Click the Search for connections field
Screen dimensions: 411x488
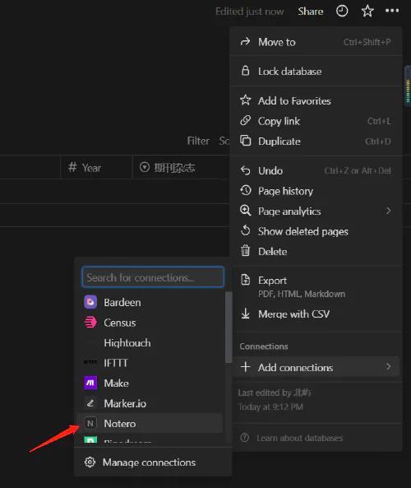coord(153,277)
